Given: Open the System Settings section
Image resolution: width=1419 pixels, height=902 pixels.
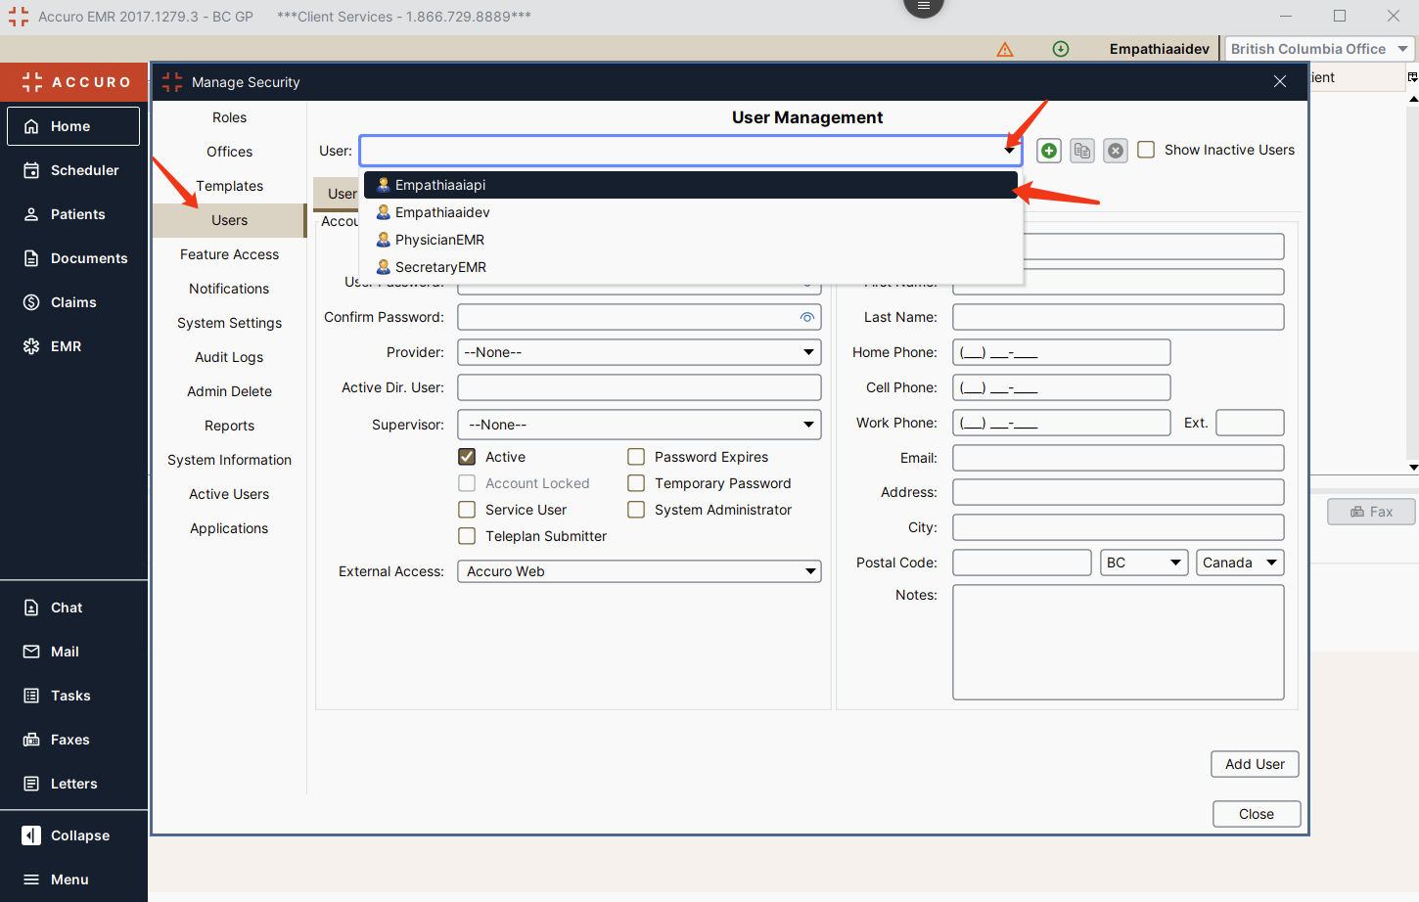Looking at the screenshot, I should pos(229,323).
